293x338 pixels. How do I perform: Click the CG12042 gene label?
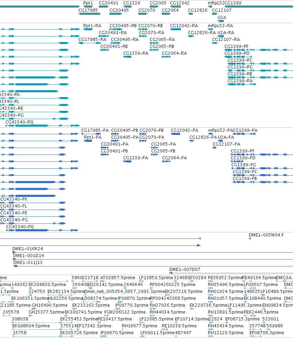click(x=180, y=3)
